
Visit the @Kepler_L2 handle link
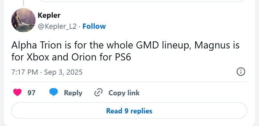[x=57, y=26]
